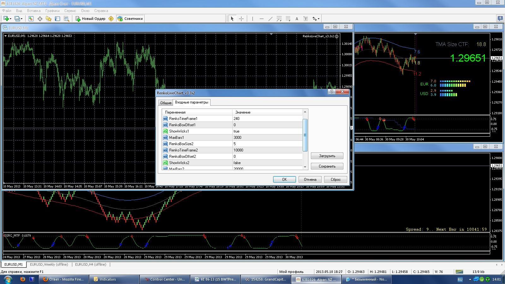Click the parameter list scroll-up arrow
Screen dimensions: 505x284
click(x=305, y=112)
